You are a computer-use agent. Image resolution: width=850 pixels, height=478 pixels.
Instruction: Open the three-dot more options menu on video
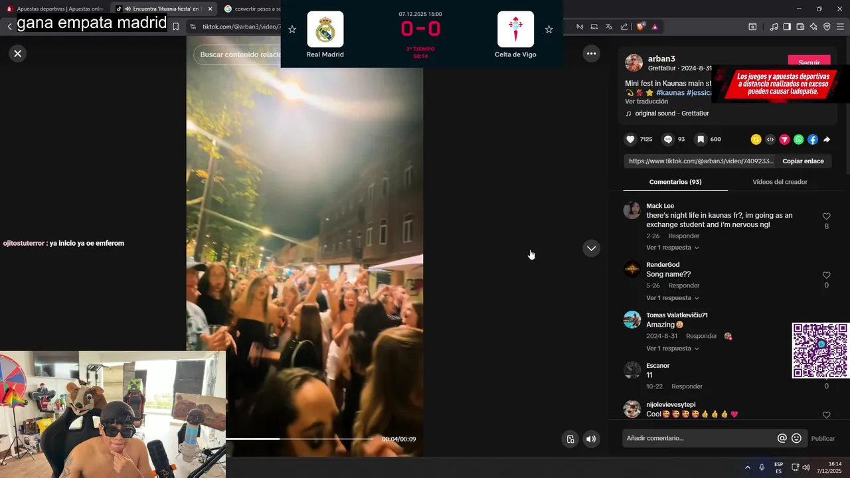pos(591,54)
